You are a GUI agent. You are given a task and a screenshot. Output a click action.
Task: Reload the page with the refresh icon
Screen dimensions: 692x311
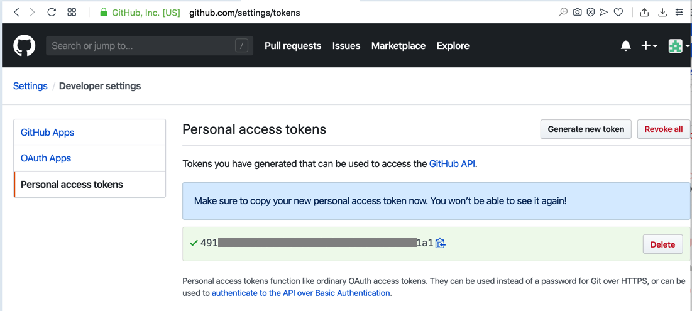[52, 12]
